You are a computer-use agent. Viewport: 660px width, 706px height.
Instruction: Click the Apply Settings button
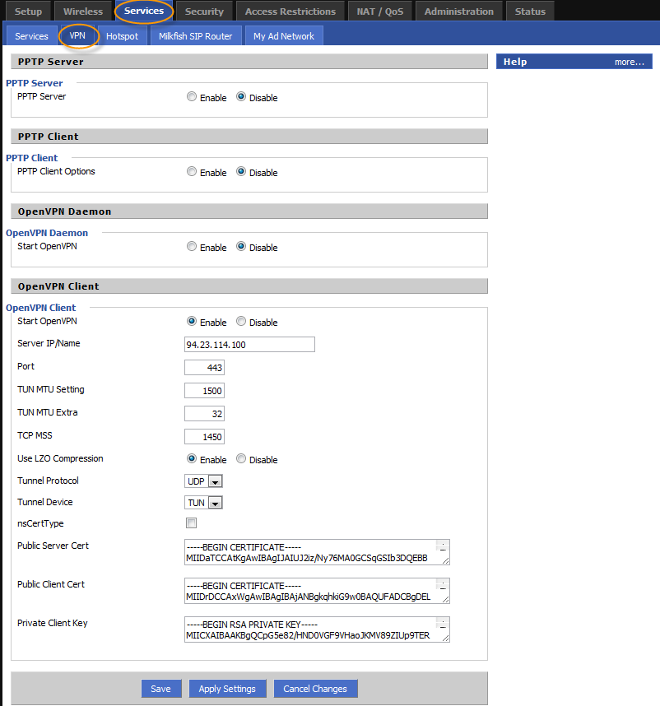(x=227, y=689)
